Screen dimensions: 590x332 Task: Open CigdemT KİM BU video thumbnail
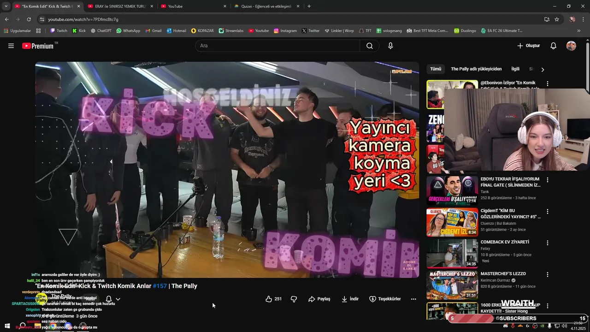452,222
